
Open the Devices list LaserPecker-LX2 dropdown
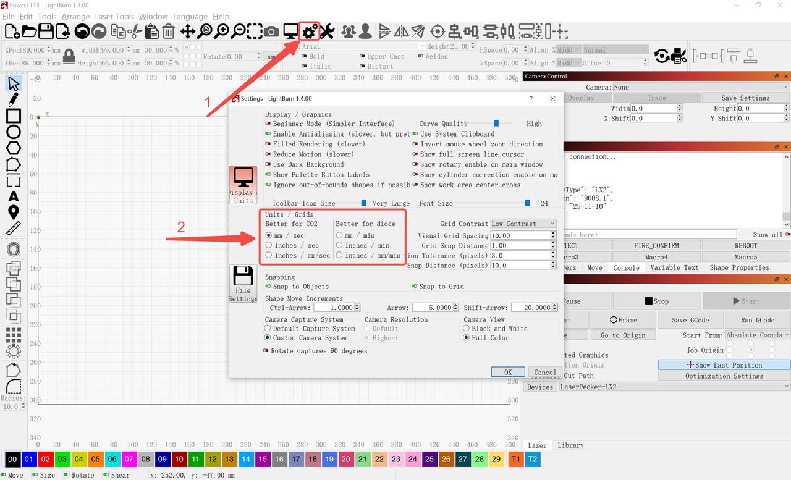tap(674, 387)
